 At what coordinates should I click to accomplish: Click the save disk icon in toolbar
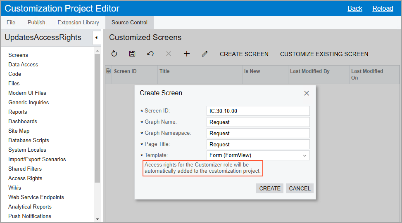[x=132, y=54]
